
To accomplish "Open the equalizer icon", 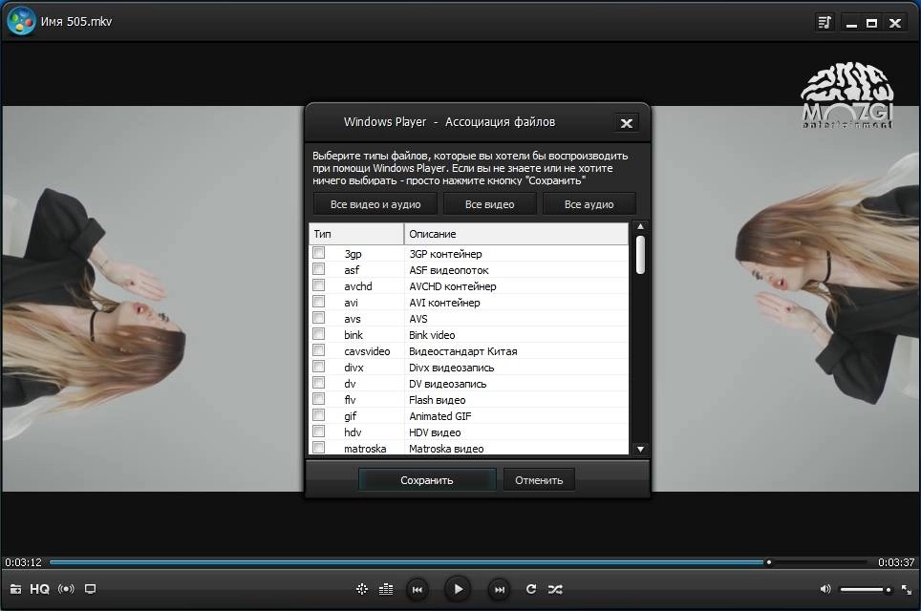I will point(386,589).
